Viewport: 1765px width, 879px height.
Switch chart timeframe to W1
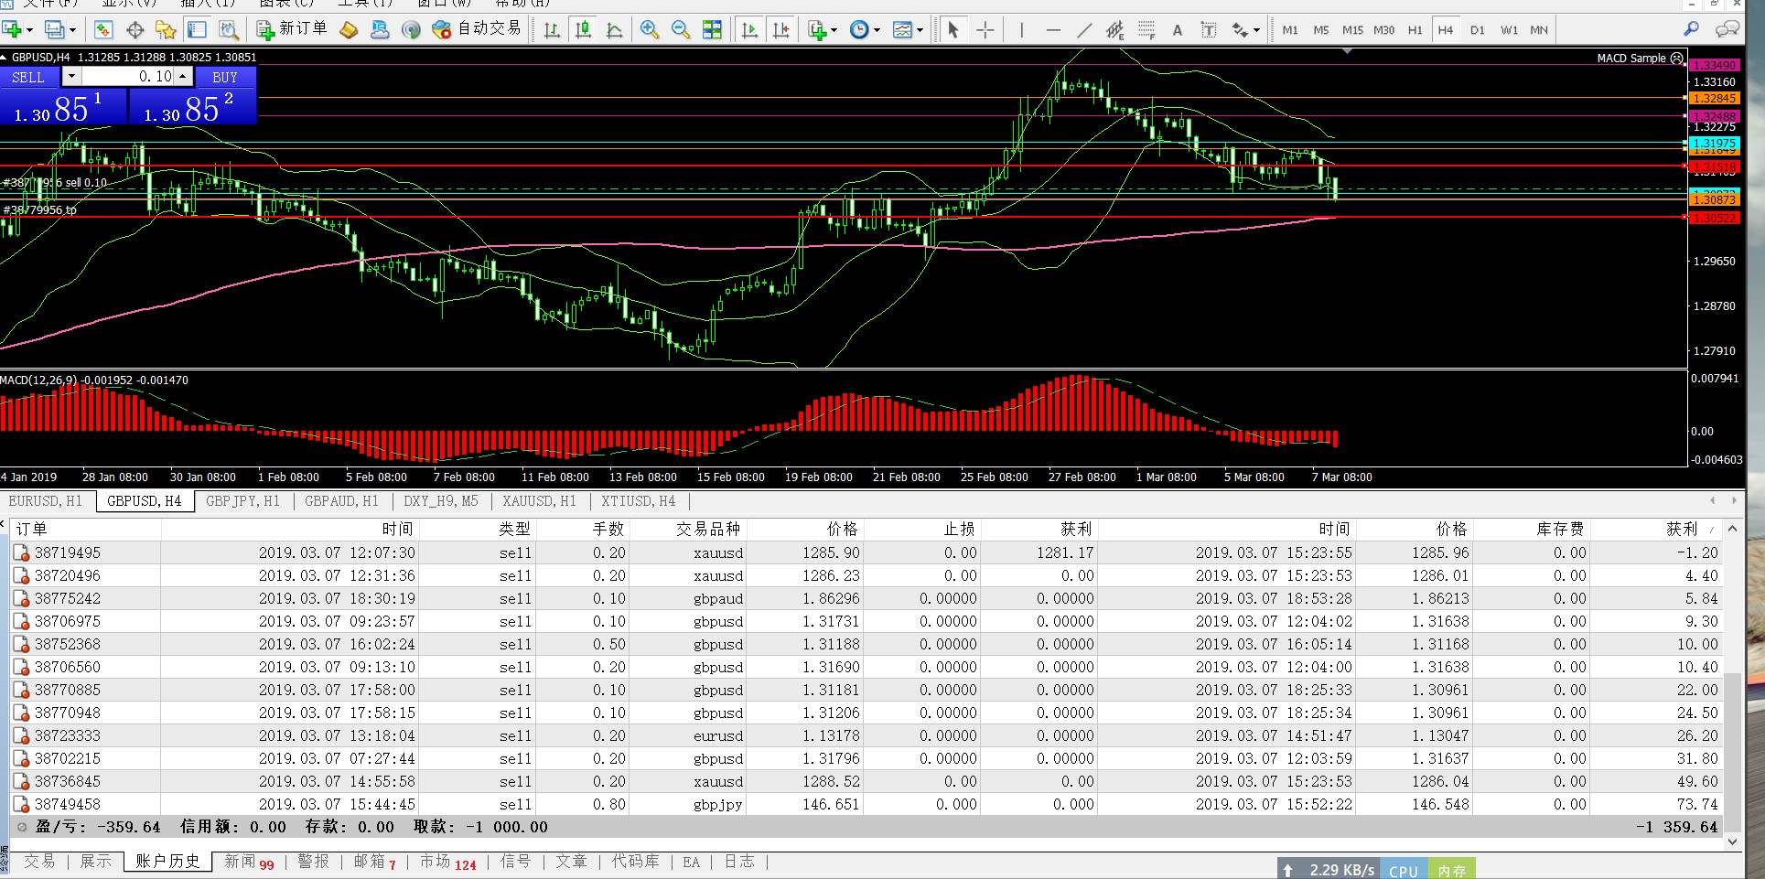1509,30
